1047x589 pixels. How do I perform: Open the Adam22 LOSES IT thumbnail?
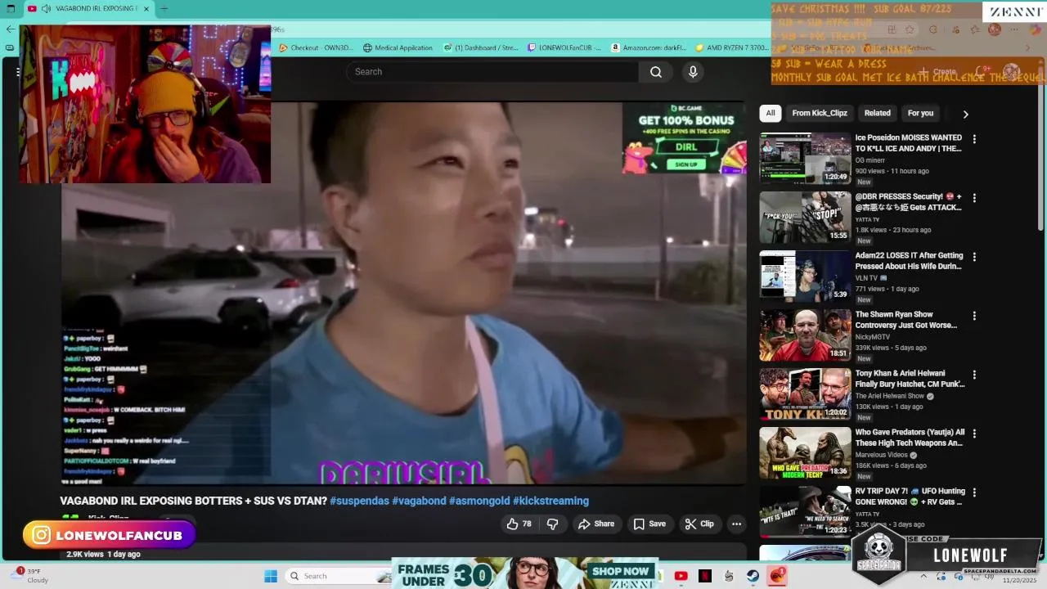click(805, 277)
